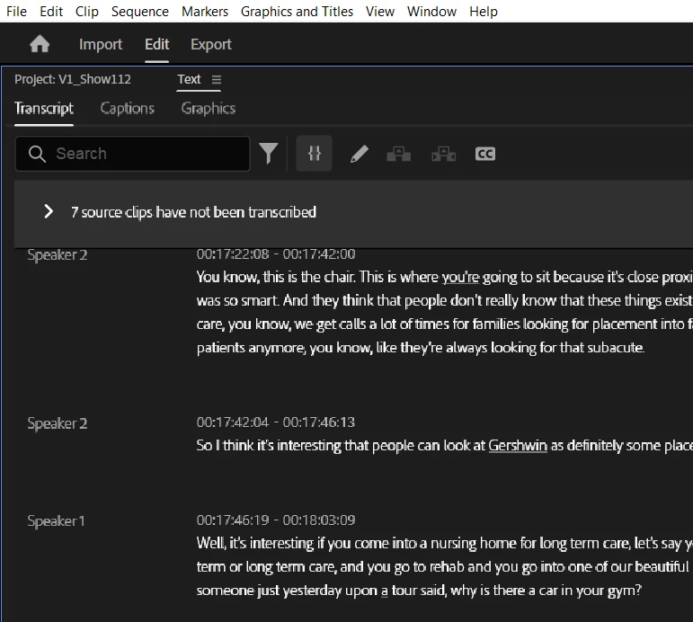
Task: Click the pencil edit transcript icon
Action: pos(360,155)
